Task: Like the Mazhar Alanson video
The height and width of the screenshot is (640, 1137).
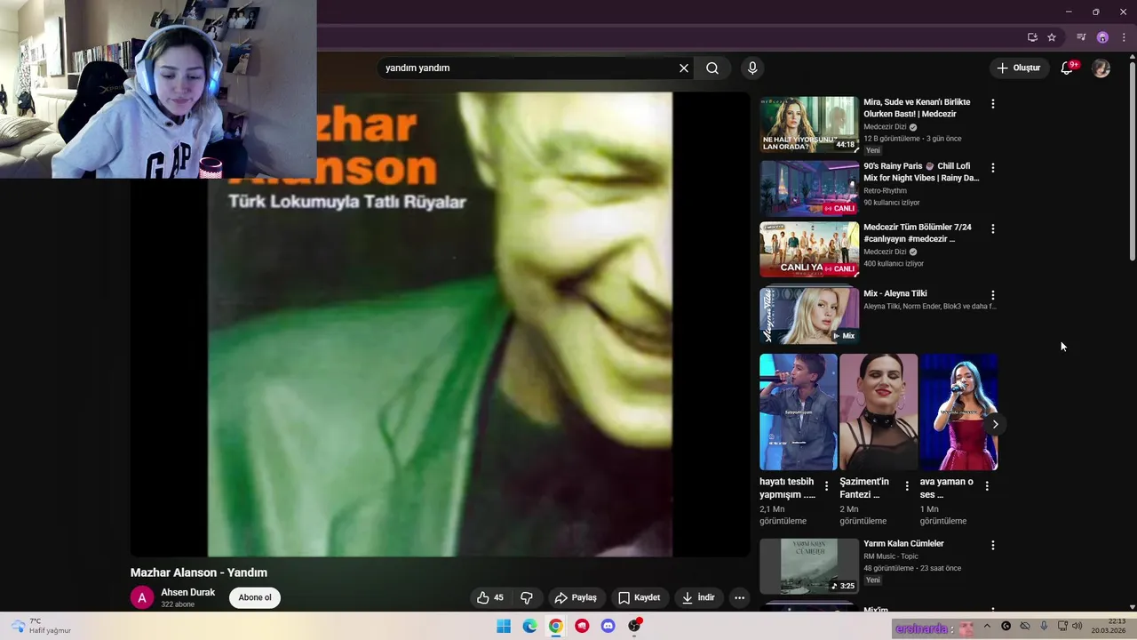Action: coord(490,598)
